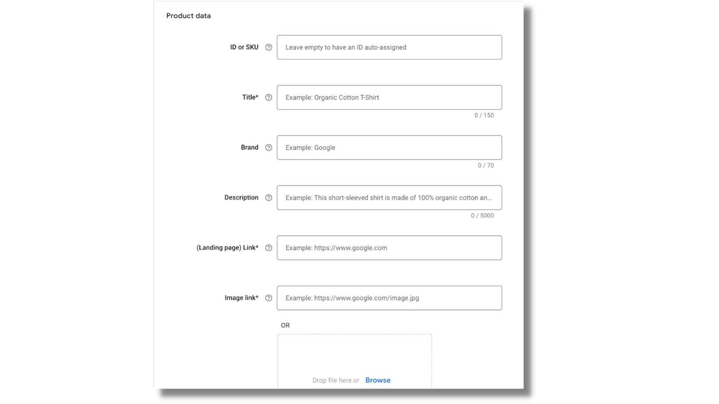The image size is (719, 404).
Task: Show help tooltip for Brand field
Action: coord(269,148)
